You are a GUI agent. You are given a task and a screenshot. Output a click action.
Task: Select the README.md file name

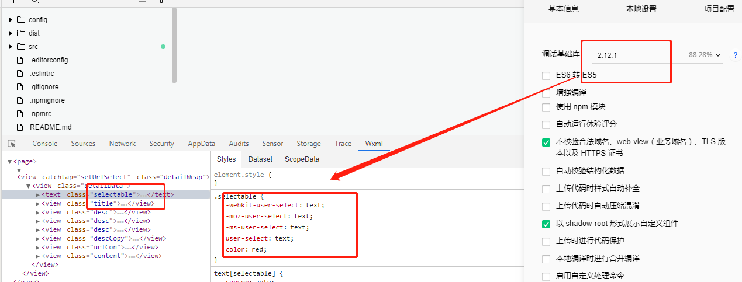pos(51,127)
